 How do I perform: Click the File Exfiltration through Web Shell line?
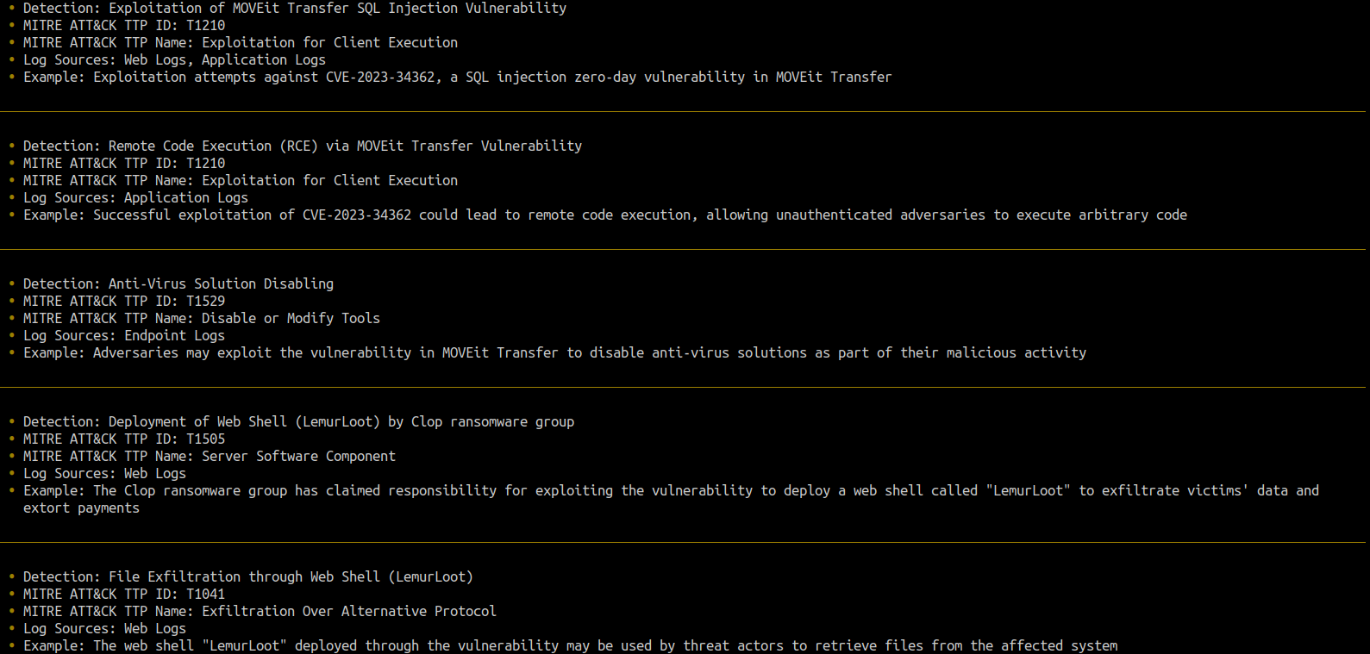click(x=247, y=577)
